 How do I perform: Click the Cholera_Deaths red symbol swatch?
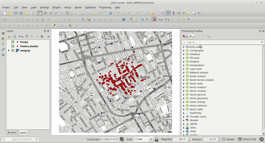[18, 46]
